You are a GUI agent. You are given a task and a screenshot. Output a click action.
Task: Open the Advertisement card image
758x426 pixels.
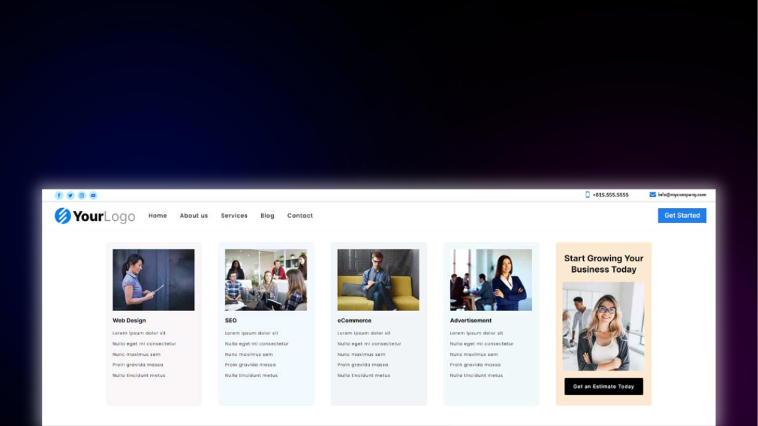pyautogui.click(x=491, y=280)
